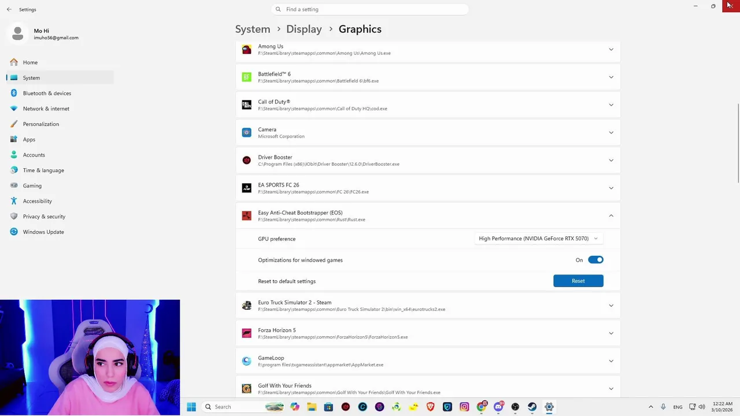Open OBS Studio from the taskbar
The height and width of the screenshot is (416, 740).
515,407
